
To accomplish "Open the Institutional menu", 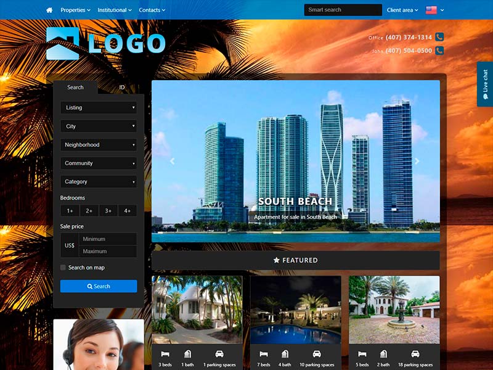I will coord(115,10).
